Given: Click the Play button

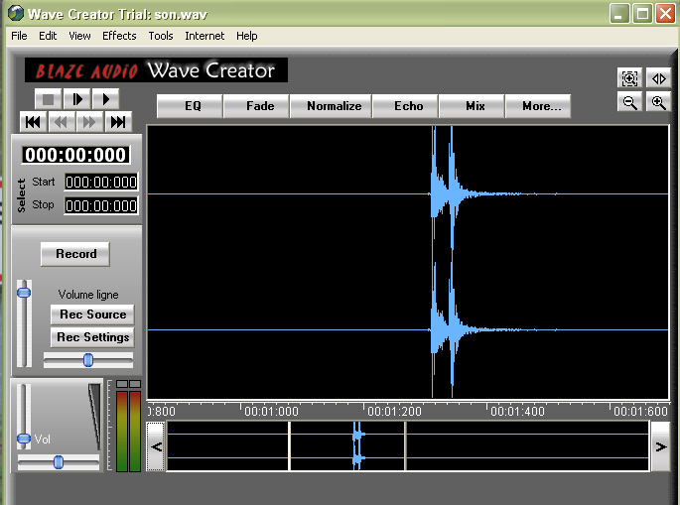Looking at the screenshot, I should 105,99.
